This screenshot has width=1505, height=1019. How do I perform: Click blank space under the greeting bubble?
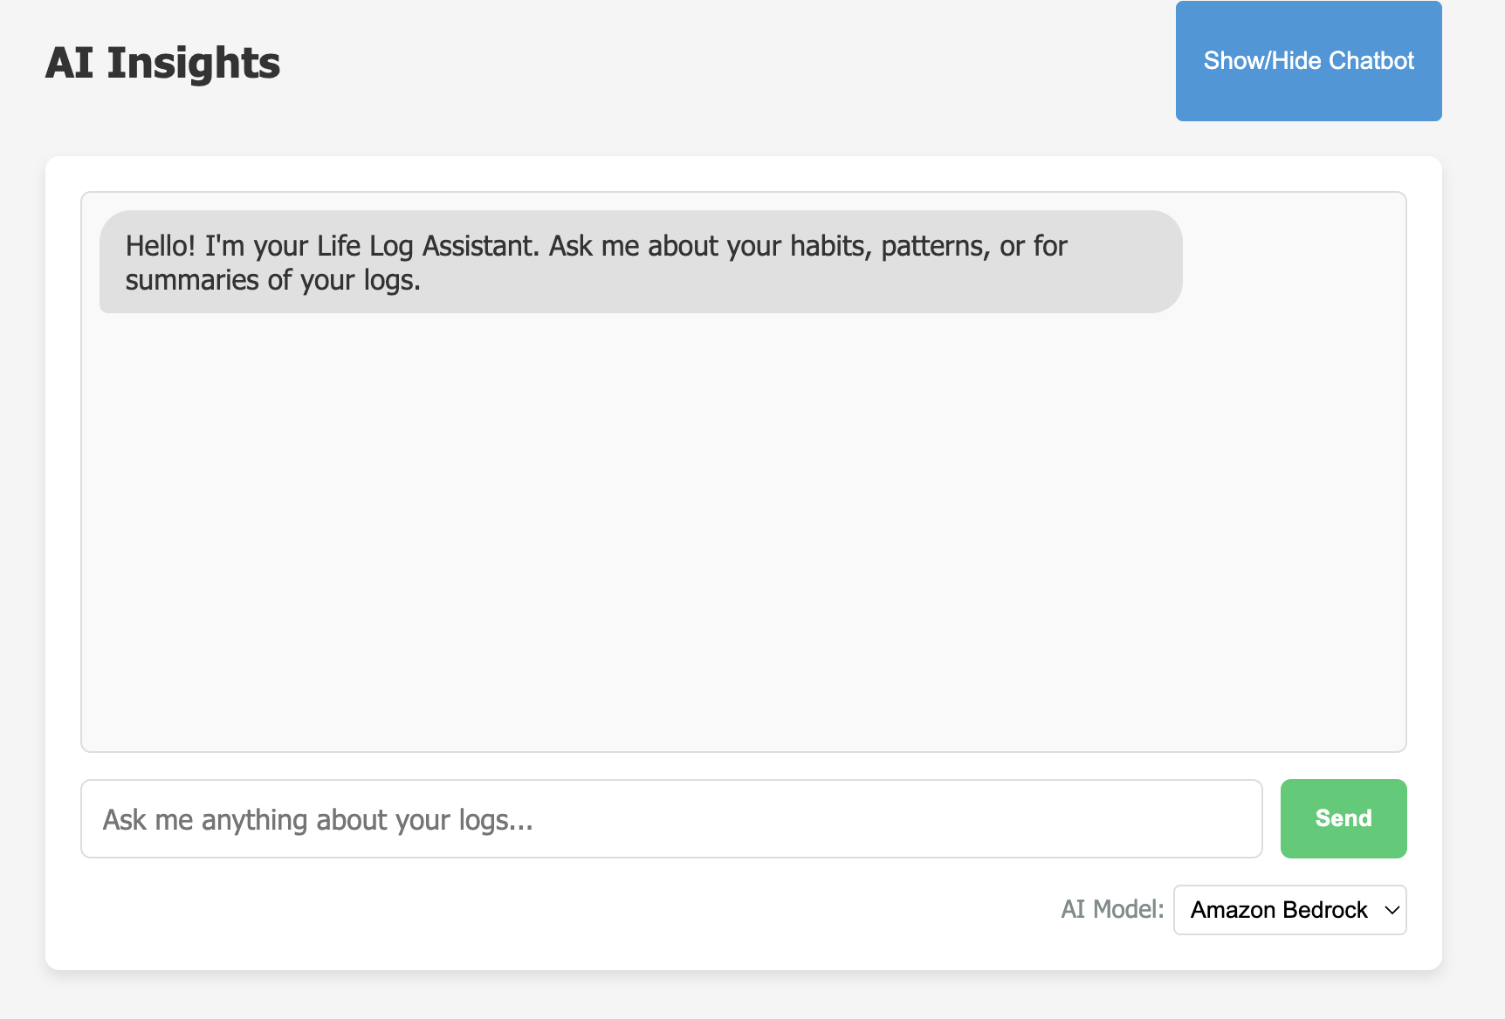click(x=744, y=532)
